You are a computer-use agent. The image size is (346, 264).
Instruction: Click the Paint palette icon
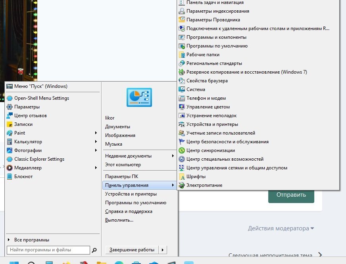coord(10,133)
